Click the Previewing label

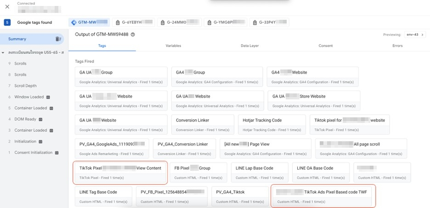click(392, 35)
